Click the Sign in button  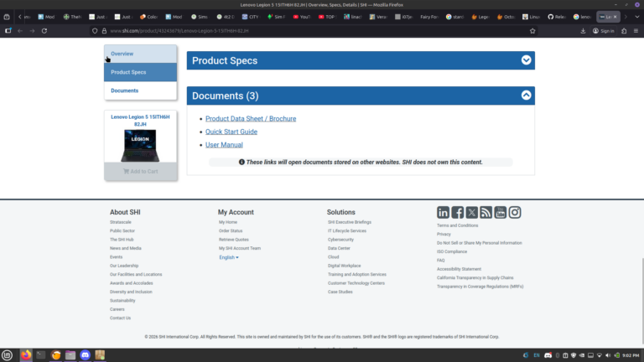coord(604,31)
